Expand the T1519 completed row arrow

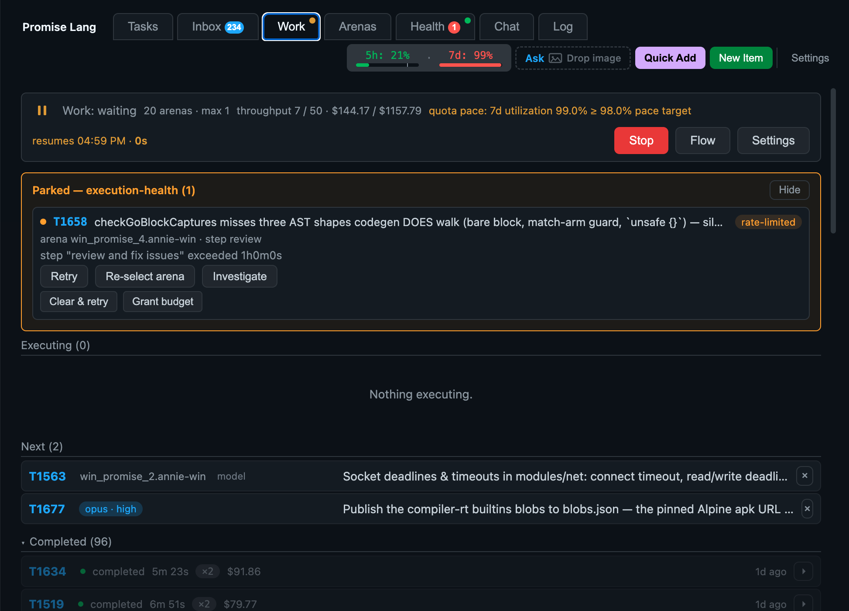(x=804, y=604)
